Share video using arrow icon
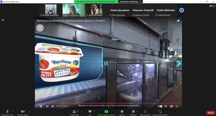 (178, 21)
